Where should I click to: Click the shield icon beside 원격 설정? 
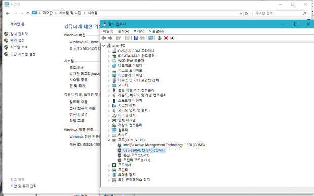pos(6,41)
